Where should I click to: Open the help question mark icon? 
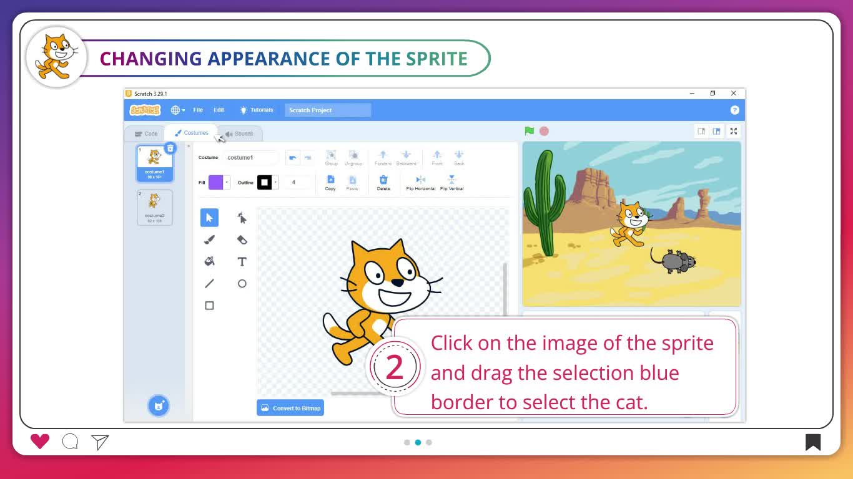734,110
